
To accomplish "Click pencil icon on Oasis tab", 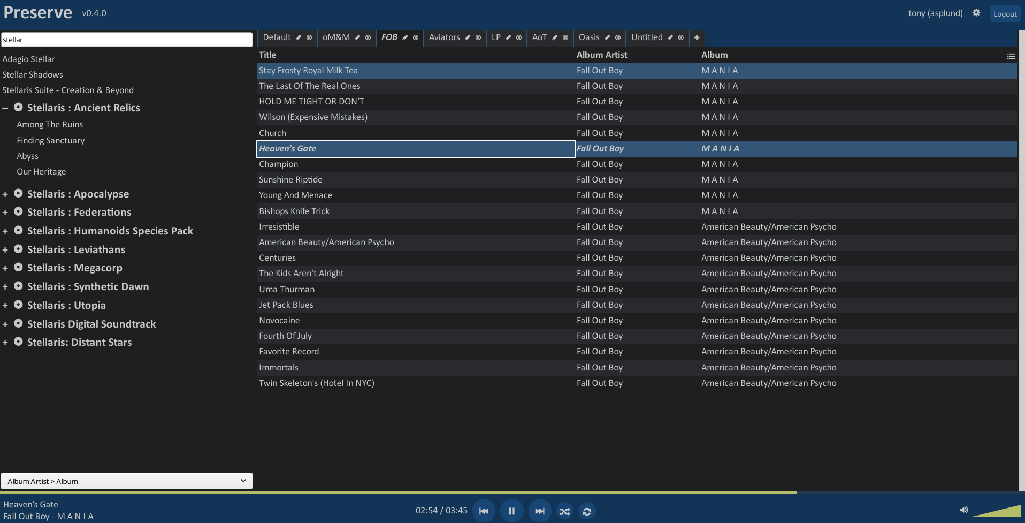I will (x=607, y=37).
